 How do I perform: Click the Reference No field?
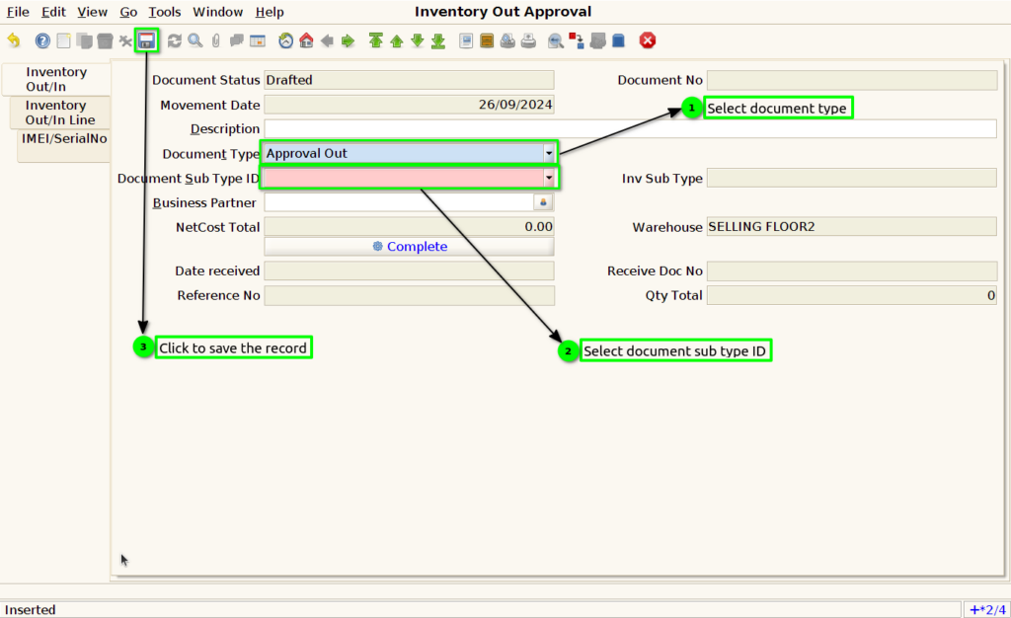pos(410,295)
